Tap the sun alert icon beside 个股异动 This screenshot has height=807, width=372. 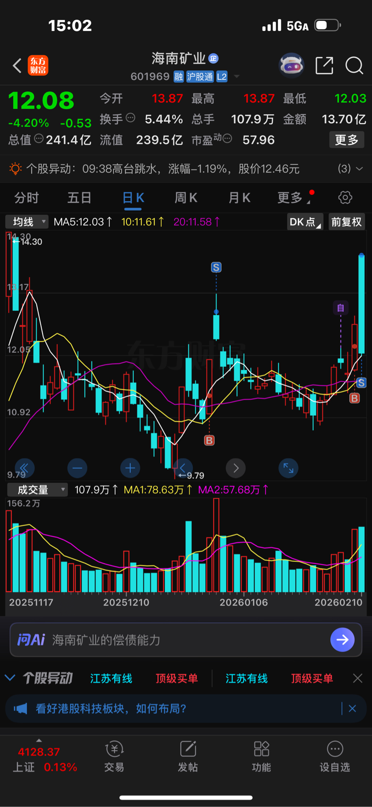click(x=15, y=169)
